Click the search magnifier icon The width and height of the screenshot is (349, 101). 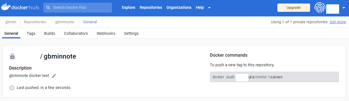[x=48, y=8]
